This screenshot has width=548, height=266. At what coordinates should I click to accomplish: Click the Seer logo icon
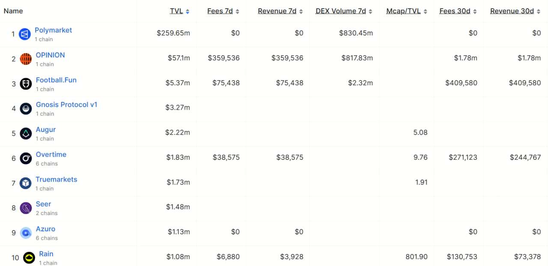tap(26, 208)
